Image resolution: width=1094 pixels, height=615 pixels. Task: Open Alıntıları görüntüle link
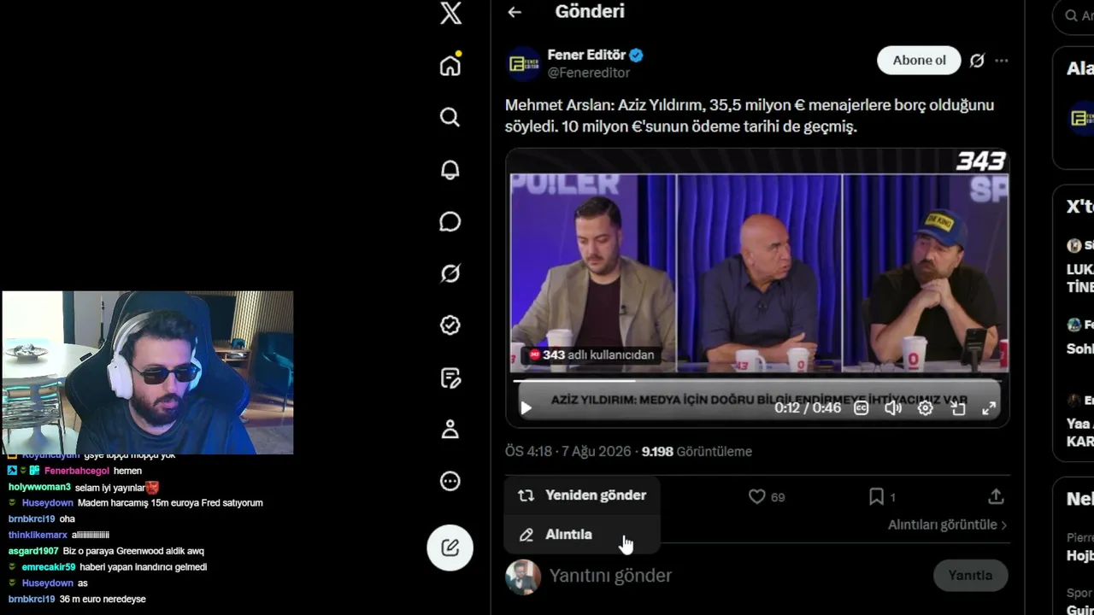947,524
